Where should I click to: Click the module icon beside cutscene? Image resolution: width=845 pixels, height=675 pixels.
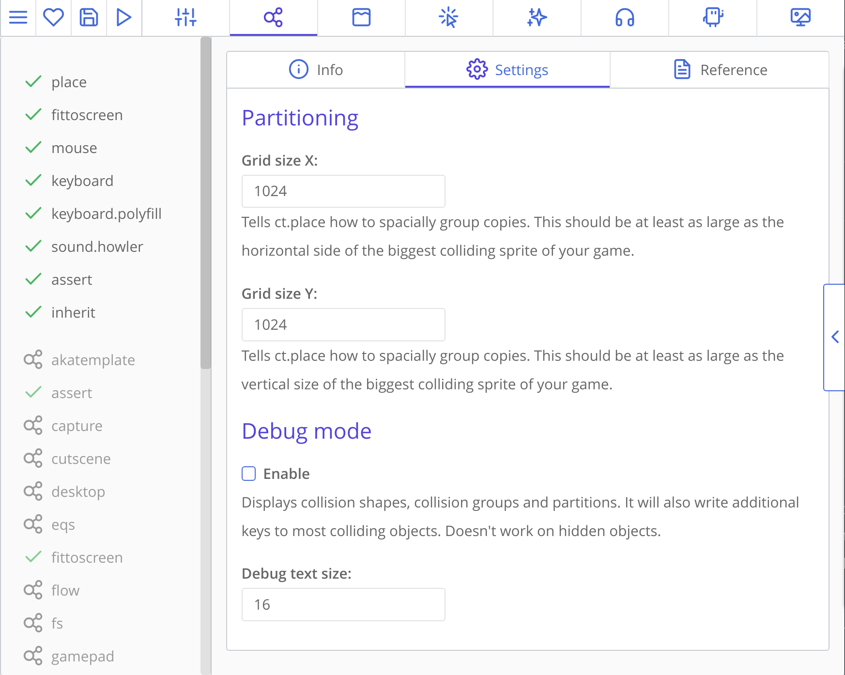[x=33, y=459]
